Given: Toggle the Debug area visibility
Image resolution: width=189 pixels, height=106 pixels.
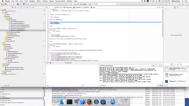Looking at the screenshot, I should click(183, 4).
